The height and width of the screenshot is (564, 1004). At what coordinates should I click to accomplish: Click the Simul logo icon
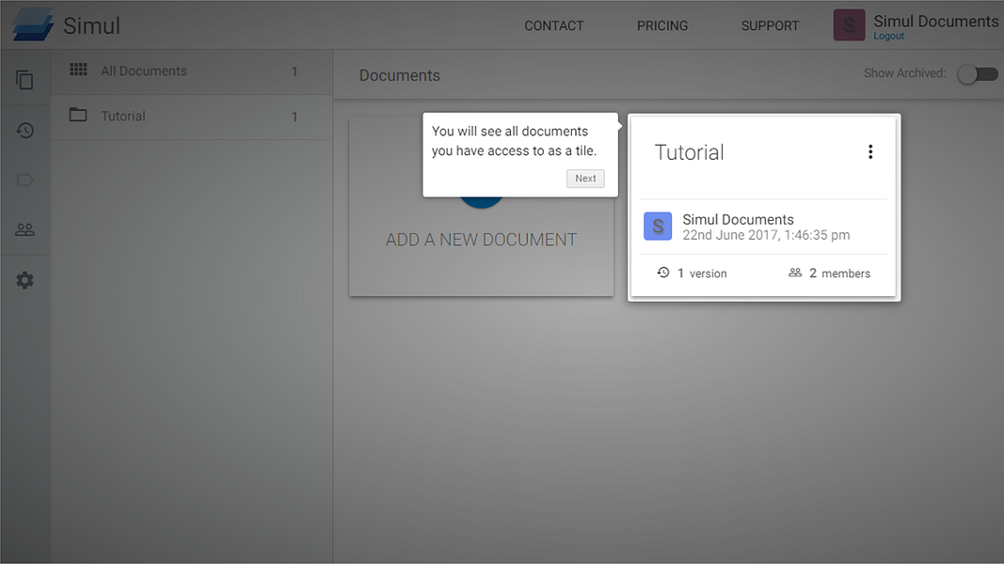pyautogui.click(x=33, y=24)
